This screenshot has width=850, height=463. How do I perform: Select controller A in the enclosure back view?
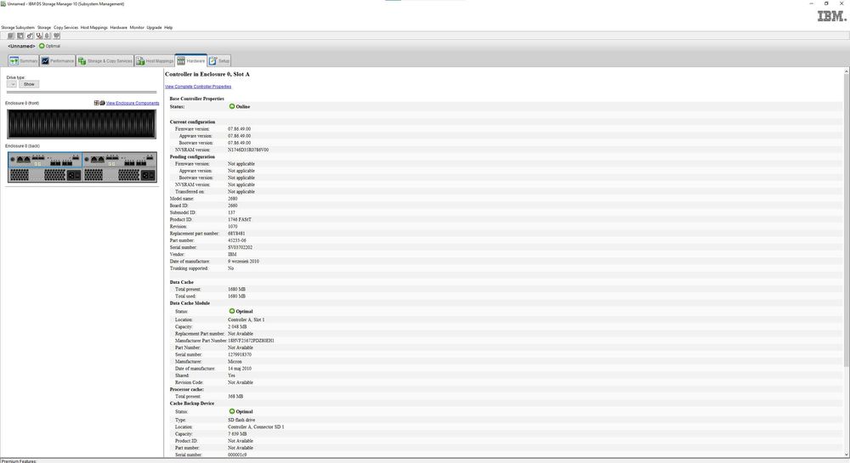pyautogui.click(x=45, y=160)
